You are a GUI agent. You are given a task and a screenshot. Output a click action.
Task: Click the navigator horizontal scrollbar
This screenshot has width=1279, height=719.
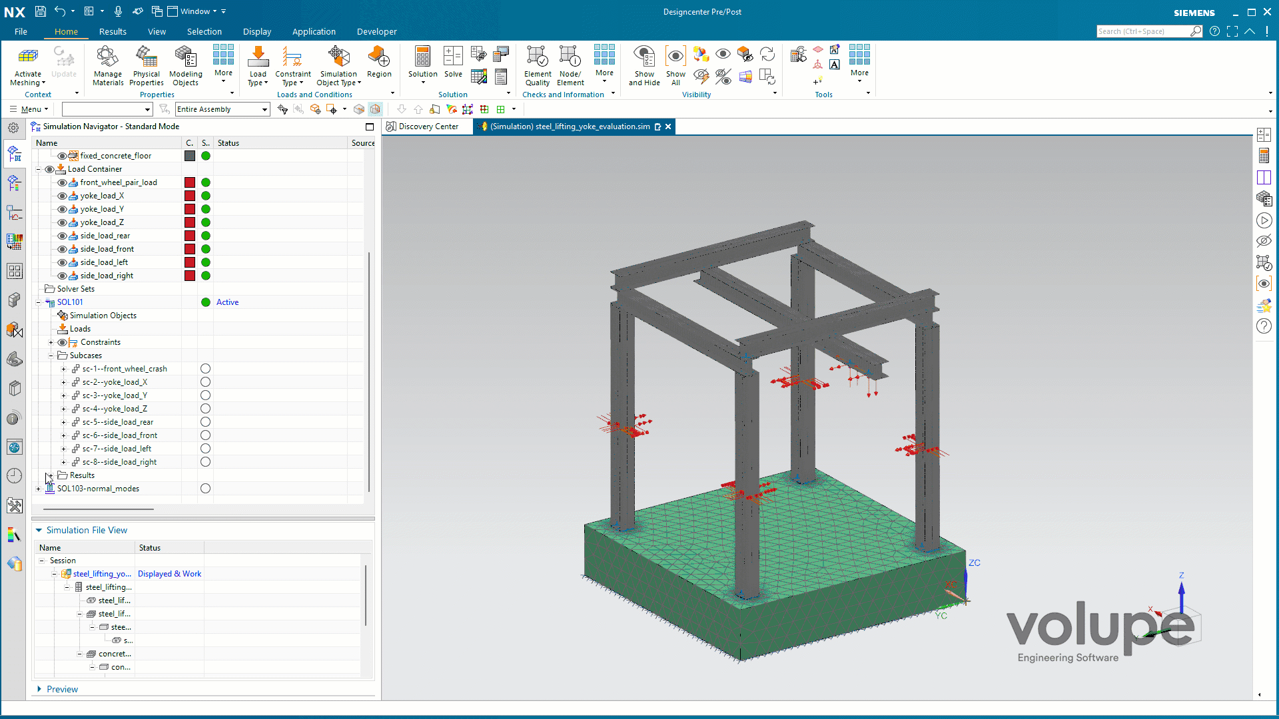tap(99, 509)
